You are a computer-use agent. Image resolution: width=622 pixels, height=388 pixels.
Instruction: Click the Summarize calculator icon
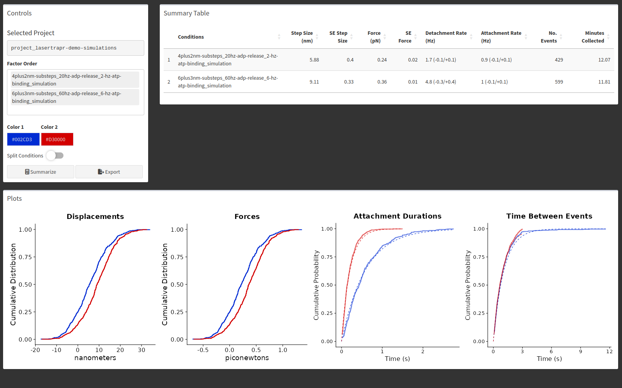pyautogui.click(x=27, y=172)
